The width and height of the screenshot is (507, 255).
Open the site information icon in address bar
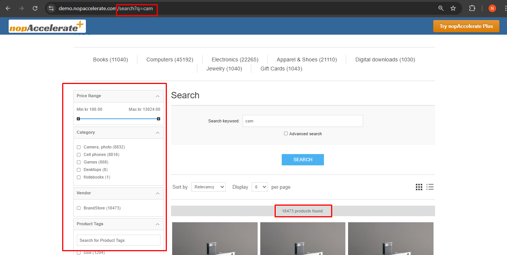52,8
